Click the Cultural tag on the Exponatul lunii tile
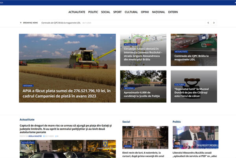Screen dimensions: 236x158 pos(180,85)
